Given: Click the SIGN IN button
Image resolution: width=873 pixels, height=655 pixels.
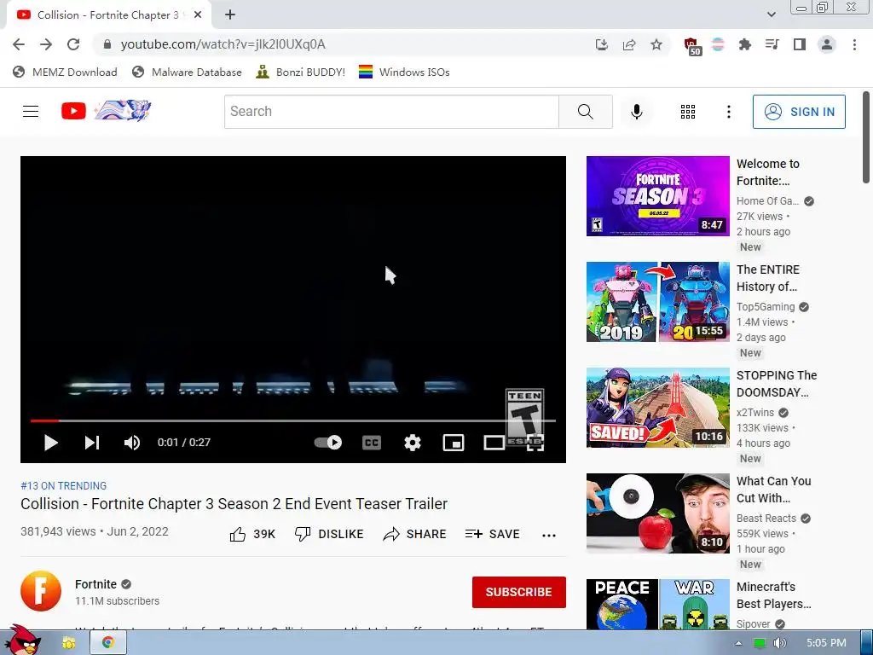Looking at the screenshot, I should pos(799,112).
